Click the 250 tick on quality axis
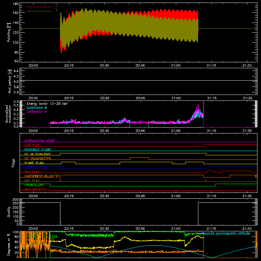The image size is (261, 261). [x=16, y=203]
